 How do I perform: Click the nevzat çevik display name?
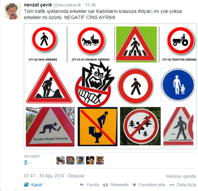pos(38,5)
